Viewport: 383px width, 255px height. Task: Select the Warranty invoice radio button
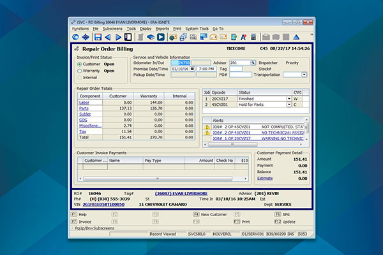(x=79, y=71)
